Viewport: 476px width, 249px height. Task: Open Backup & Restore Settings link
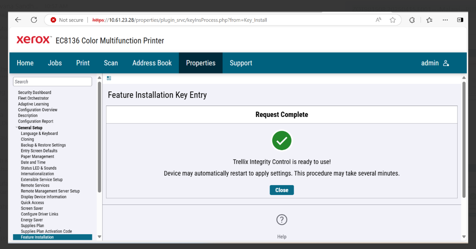[x=43, y=145]
